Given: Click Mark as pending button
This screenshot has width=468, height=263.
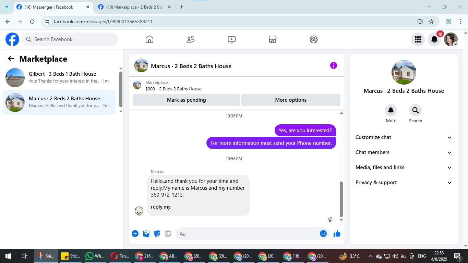Looking at the screenshot, I should [x=187, y=100].
